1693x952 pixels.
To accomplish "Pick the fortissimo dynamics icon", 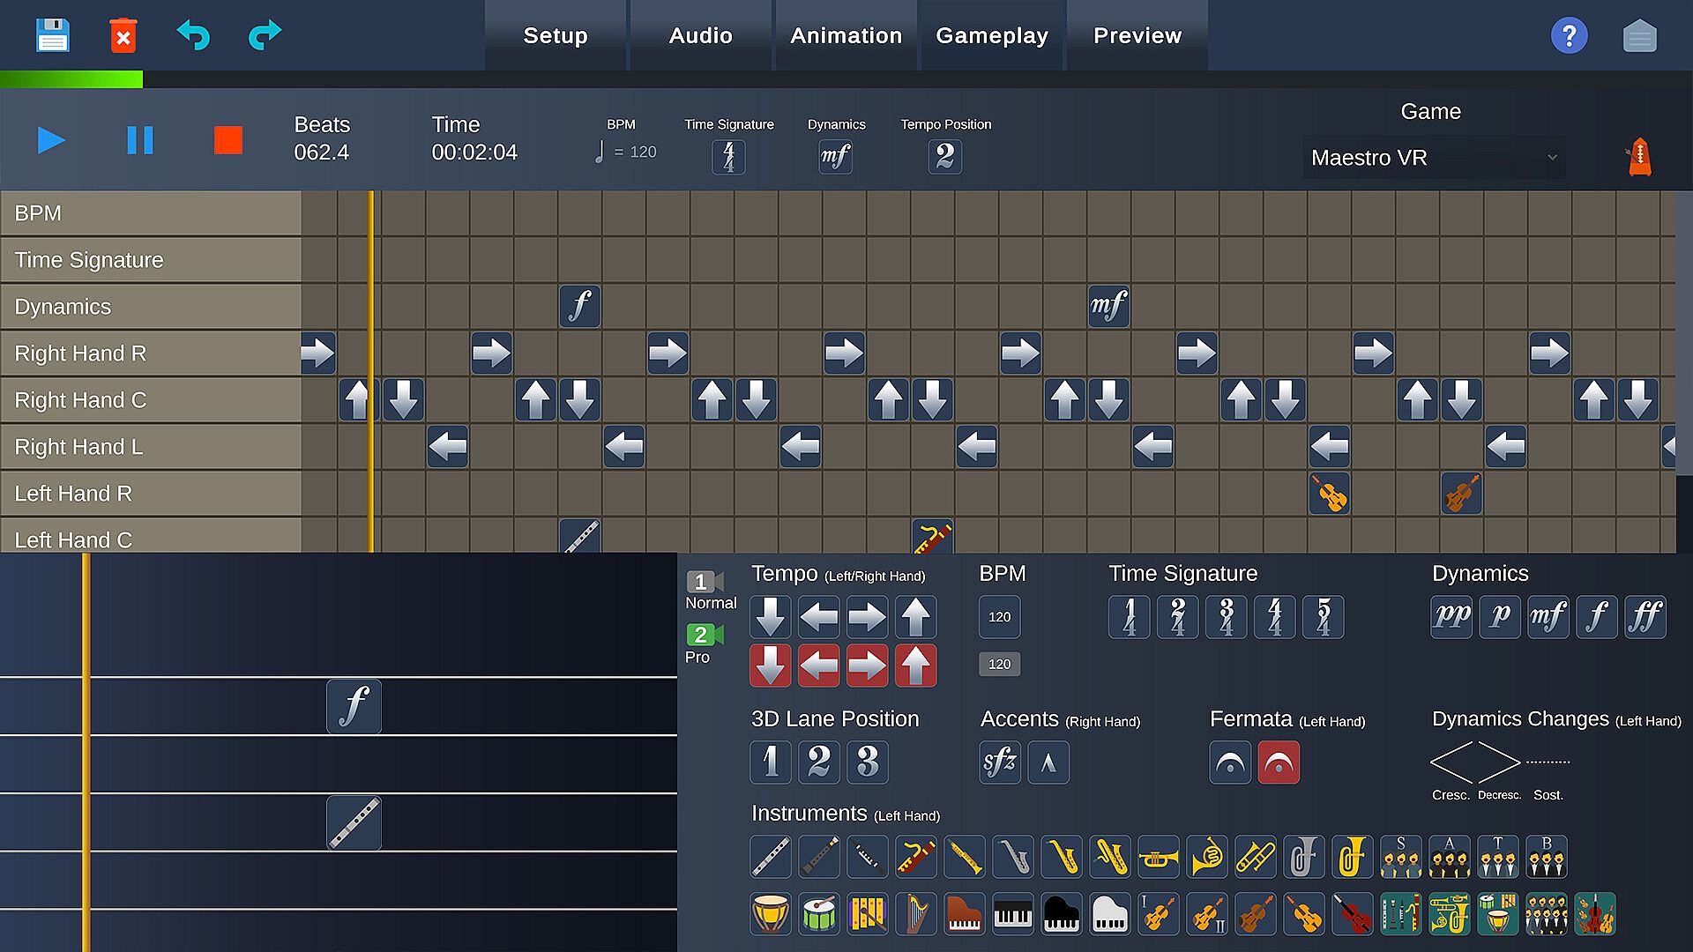I will tap(1645, 616).
